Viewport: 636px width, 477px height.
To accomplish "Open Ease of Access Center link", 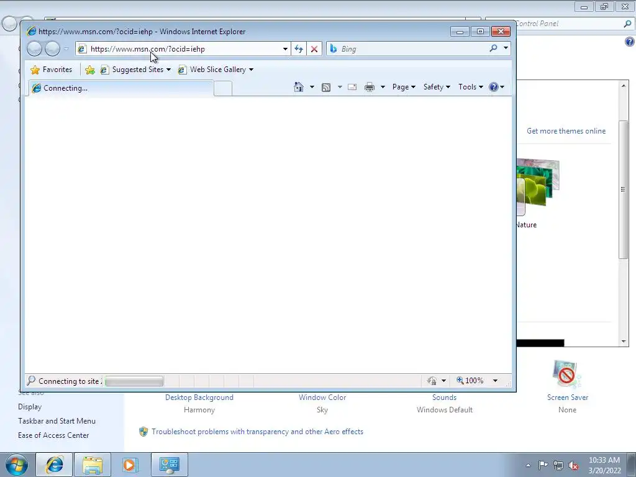I will [x=53, y=435].
